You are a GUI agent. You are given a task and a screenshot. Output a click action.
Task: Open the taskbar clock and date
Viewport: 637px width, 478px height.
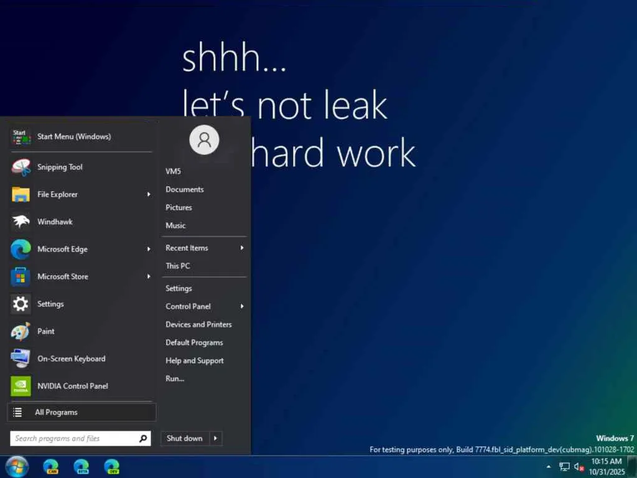[607, 466]
